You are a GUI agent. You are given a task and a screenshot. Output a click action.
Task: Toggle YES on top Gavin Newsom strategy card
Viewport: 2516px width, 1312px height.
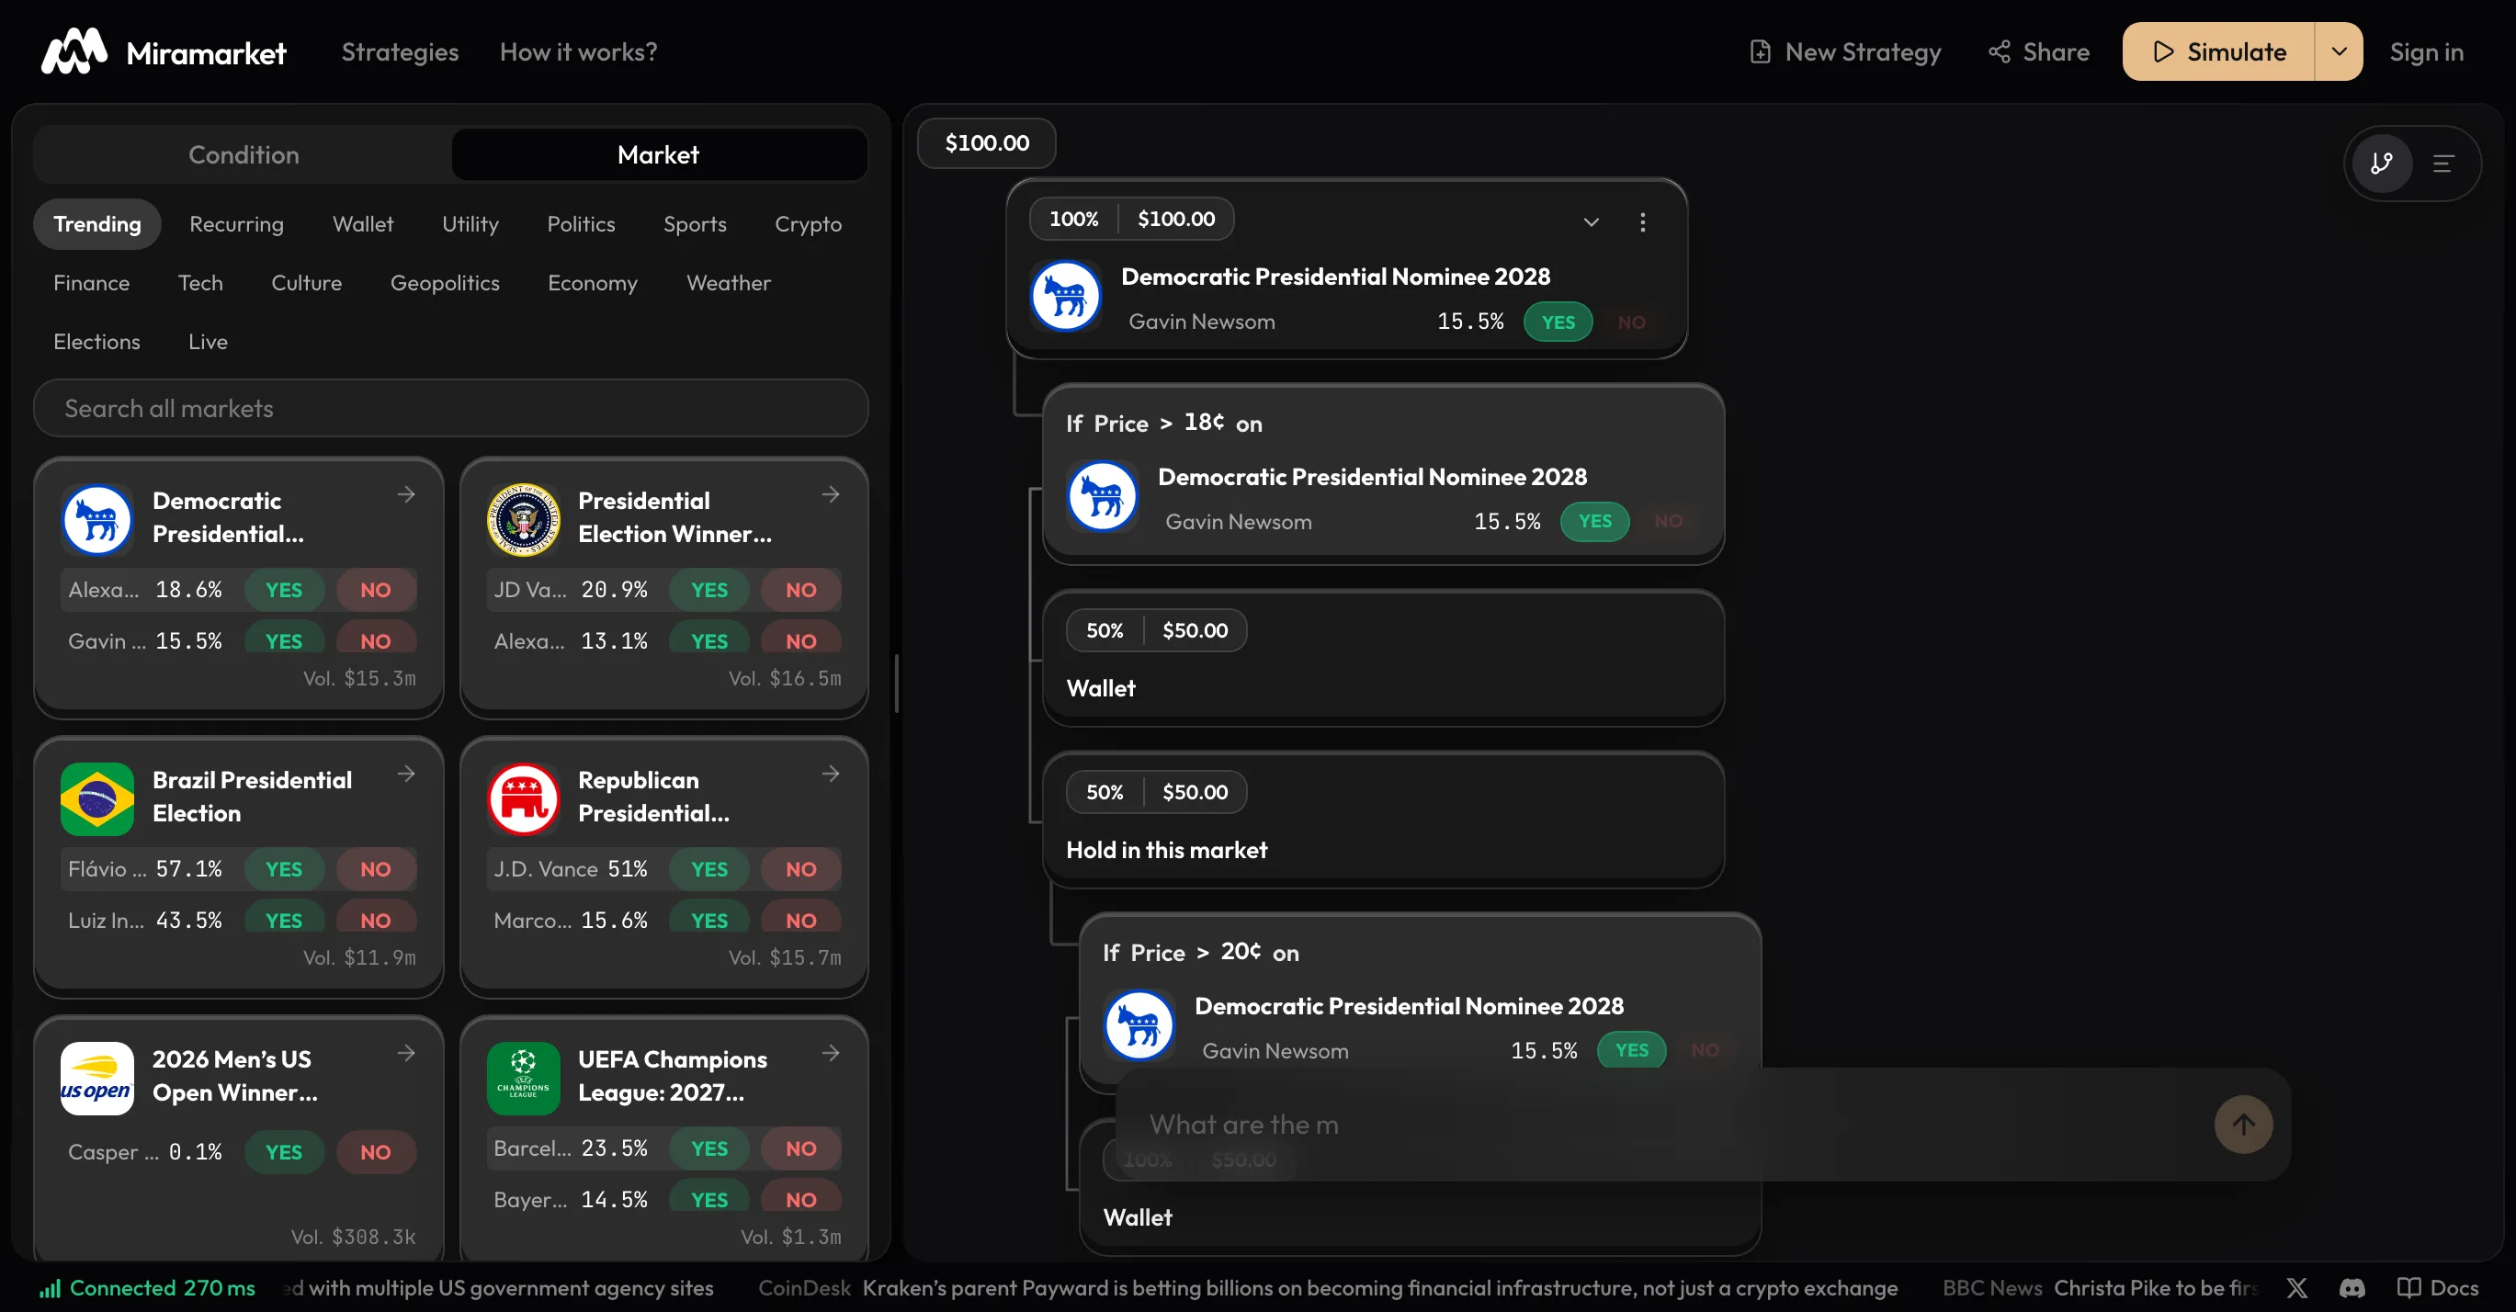(1558, 322)
